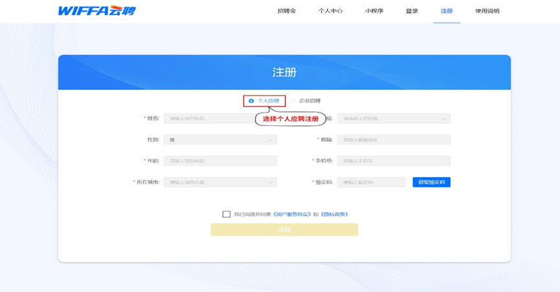Open the 招聘会 menu item
Viewport: 560px width, 292px height.
coord(286,11)
